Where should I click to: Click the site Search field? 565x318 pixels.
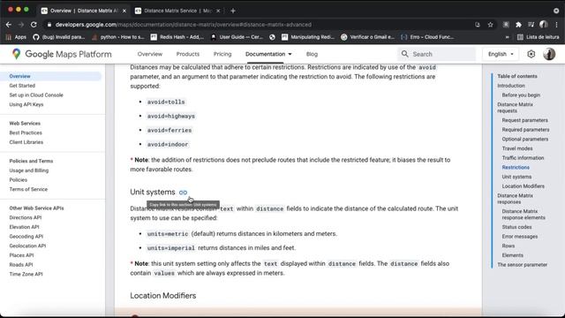pyautogui.click(x=437, y=54)
